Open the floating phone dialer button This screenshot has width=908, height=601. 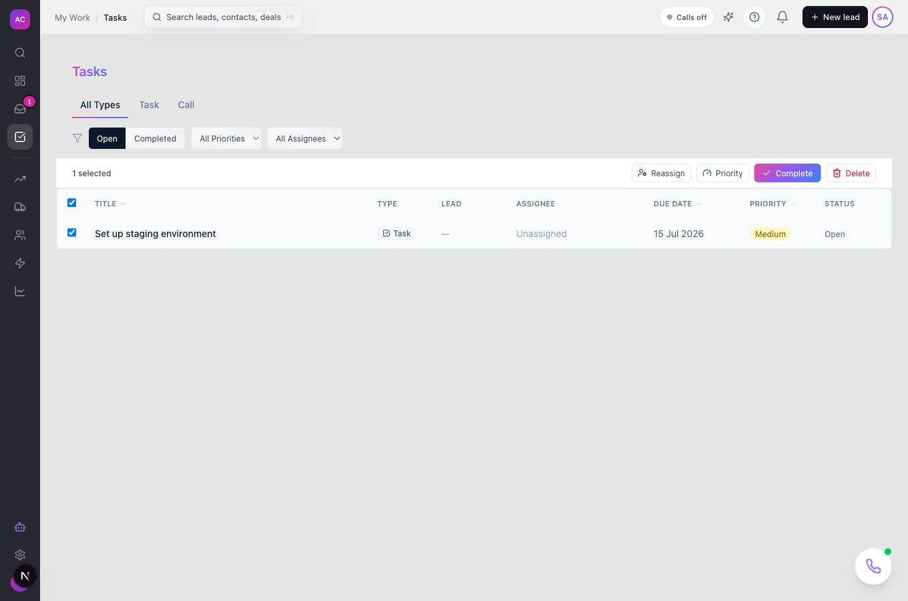coord(873,566)
